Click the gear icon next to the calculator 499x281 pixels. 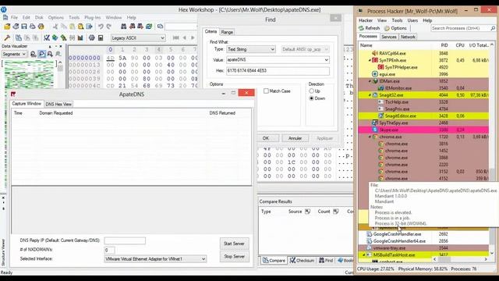pos(92,38)
